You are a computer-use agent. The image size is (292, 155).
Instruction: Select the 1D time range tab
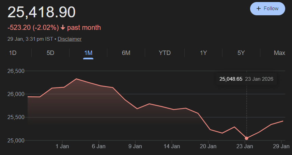click(13, 53)
